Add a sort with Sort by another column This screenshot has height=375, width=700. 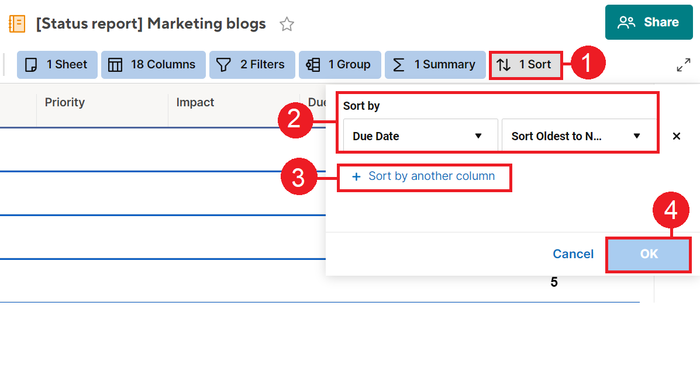click(424, 177)
